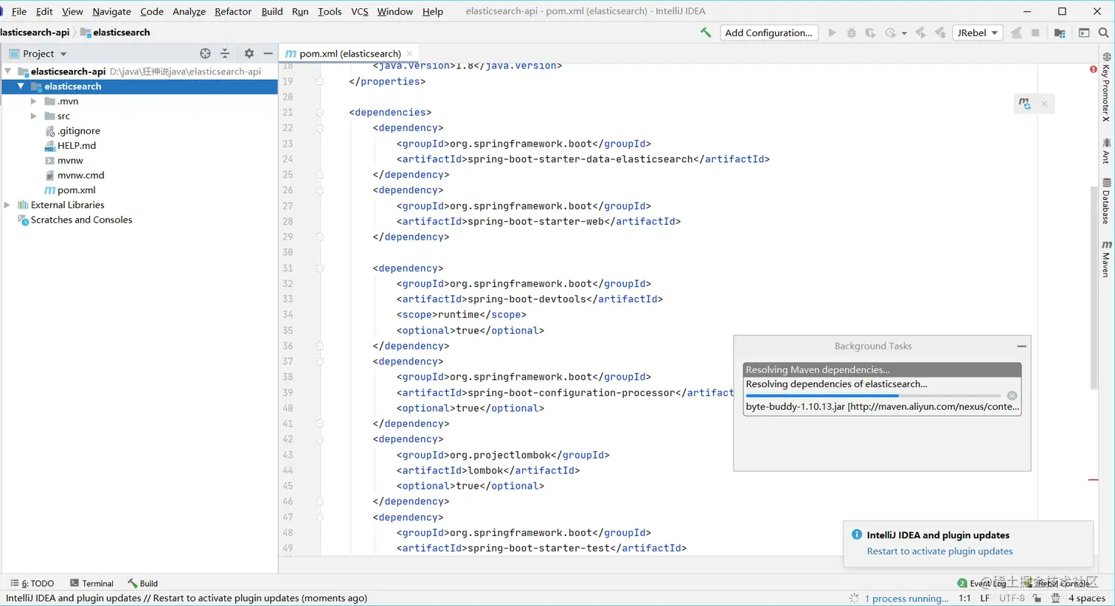Select mvnw.cmd in the project tree
This screenshot has height=606, width=1115.
pyautogui.click(x=74, y=175)
